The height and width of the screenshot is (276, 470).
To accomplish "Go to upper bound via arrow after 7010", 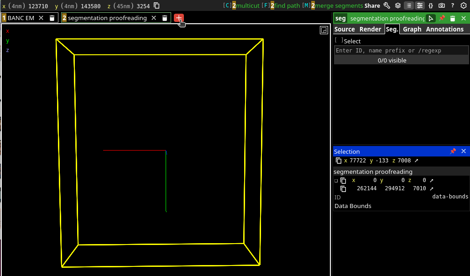I will tap(432, 188).
